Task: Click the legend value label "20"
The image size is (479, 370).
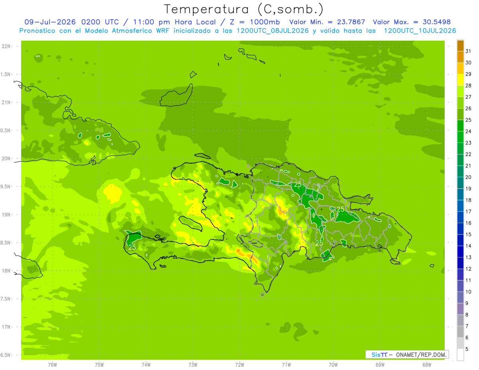Action: click(x=469, y=177)
